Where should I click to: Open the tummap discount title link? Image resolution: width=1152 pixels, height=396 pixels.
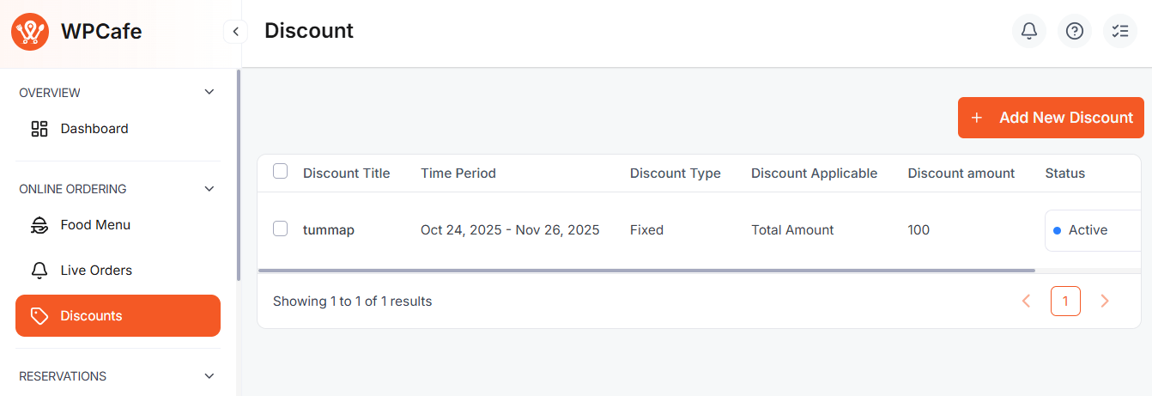[329, 230]
